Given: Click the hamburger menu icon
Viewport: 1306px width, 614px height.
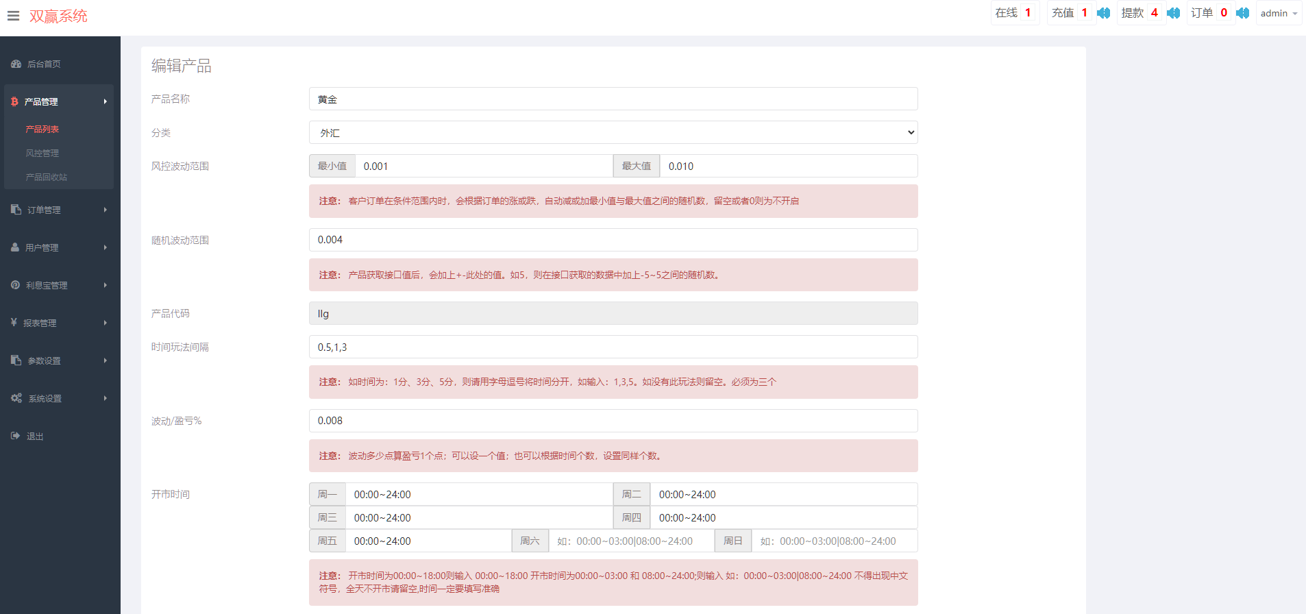Looking at the screenshot, I should 13,16.
